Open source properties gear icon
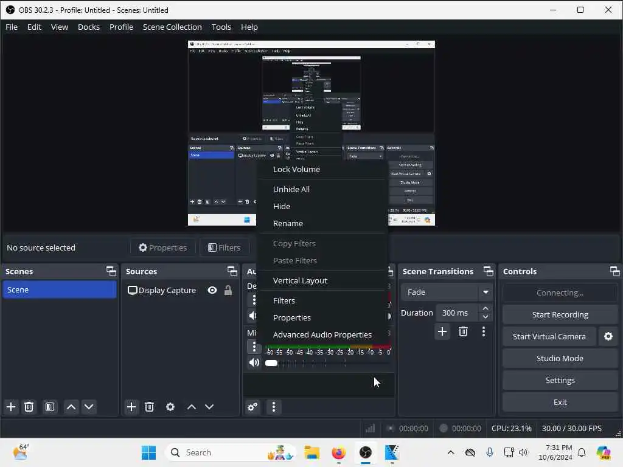The width and height of the screenshot is (623, 467). (170, 407)
